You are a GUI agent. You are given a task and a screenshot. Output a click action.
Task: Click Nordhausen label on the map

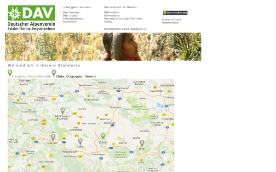point(86,85)
